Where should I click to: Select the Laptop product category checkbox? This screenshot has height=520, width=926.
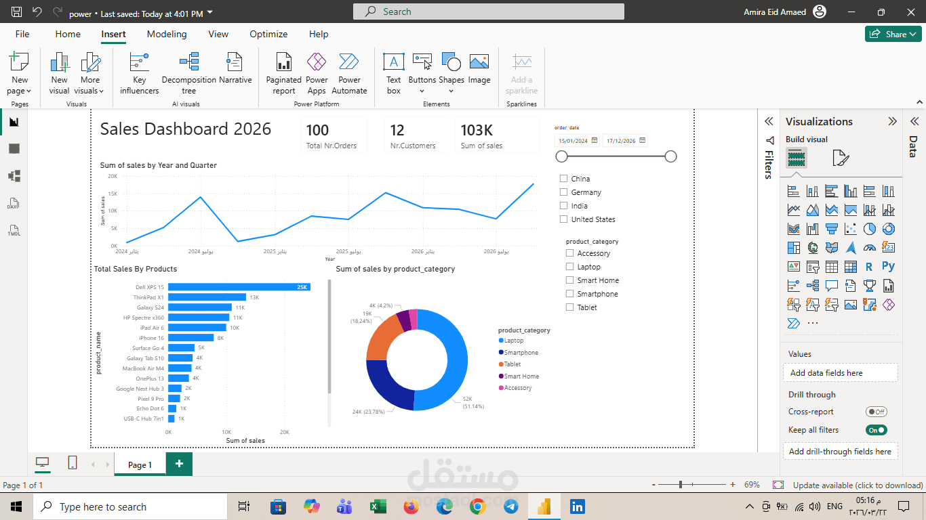pos(569,266)
